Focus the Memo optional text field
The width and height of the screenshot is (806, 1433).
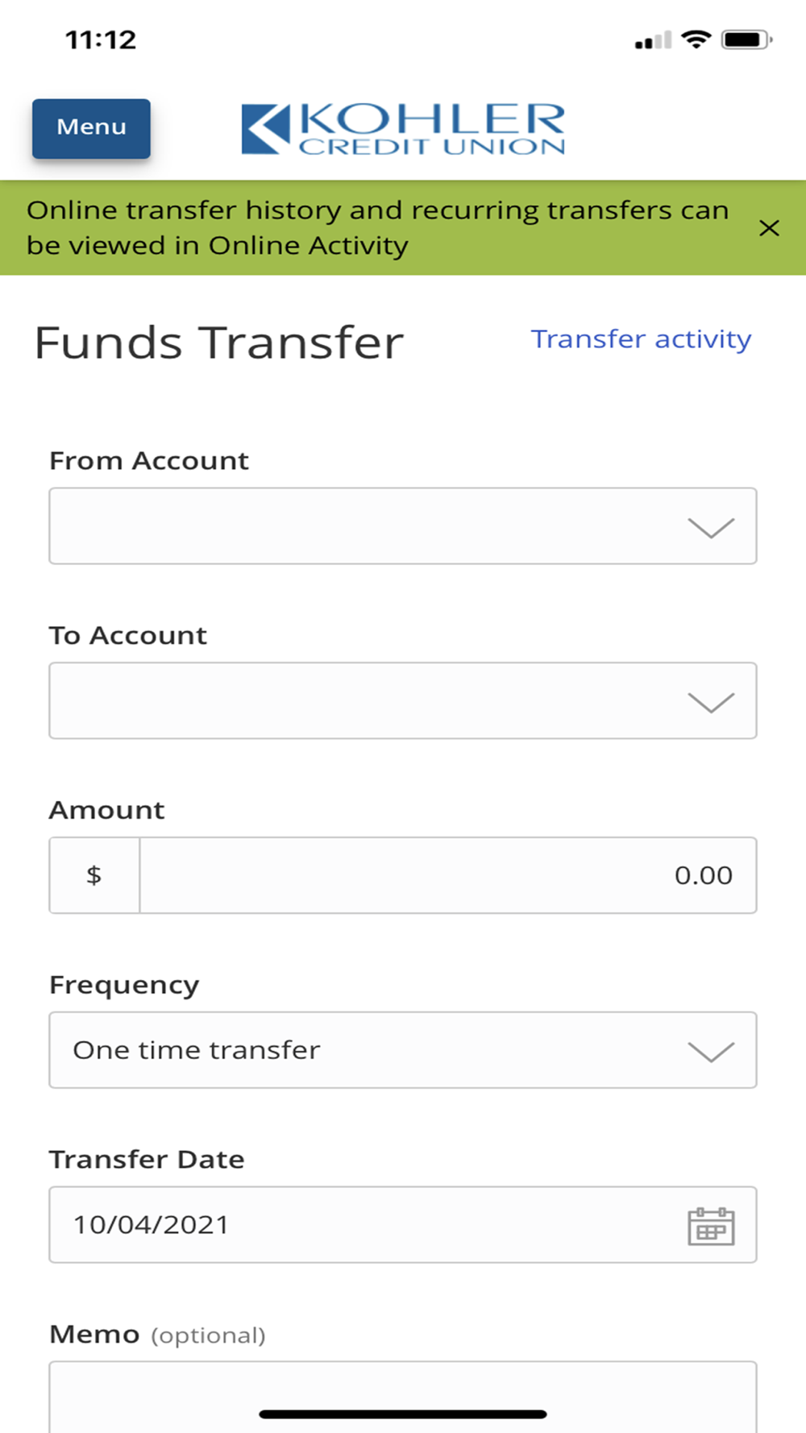(403, 1397)
